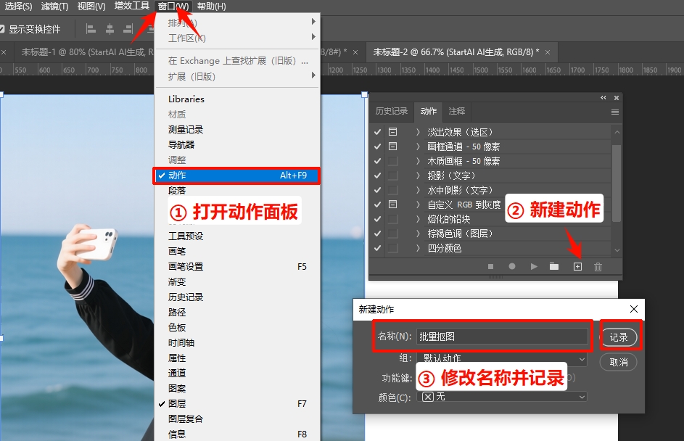Image resolution: width=684 pixels, height=441 pixels.
Task: Open the Actions panel menu icon
Action: point(614,111)
